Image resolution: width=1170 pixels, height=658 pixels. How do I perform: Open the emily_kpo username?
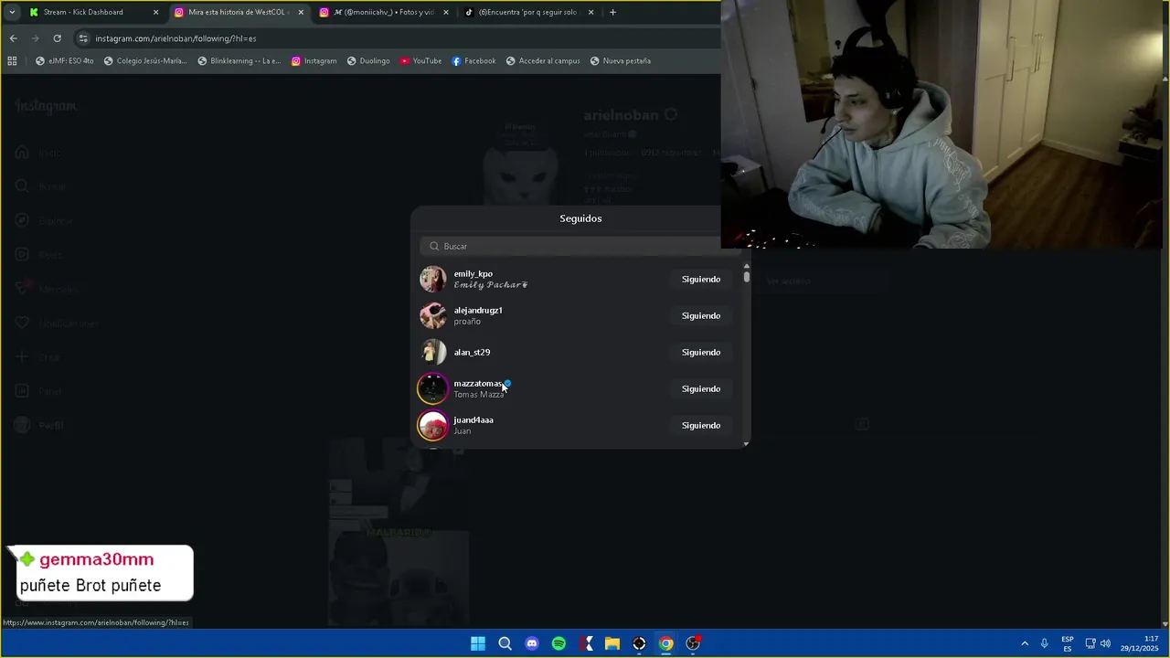pos(473,273)
